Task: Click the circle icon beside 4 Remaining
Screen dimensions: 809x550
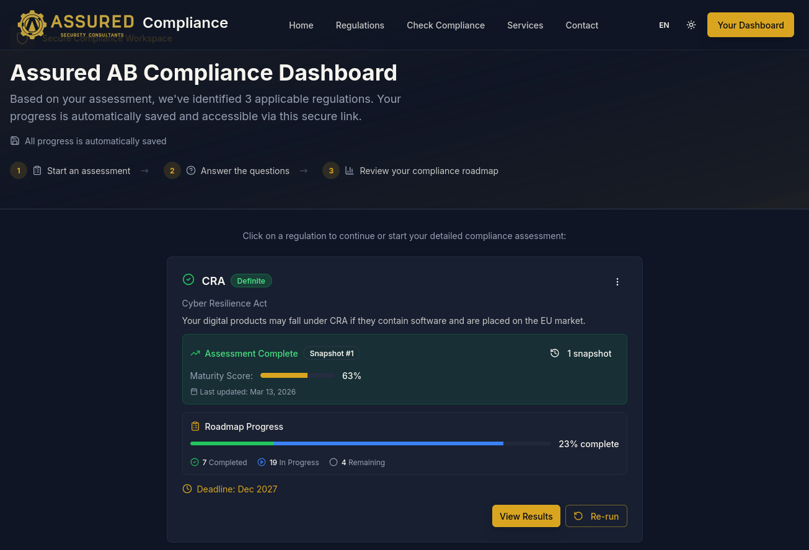Action: (334, 462)
